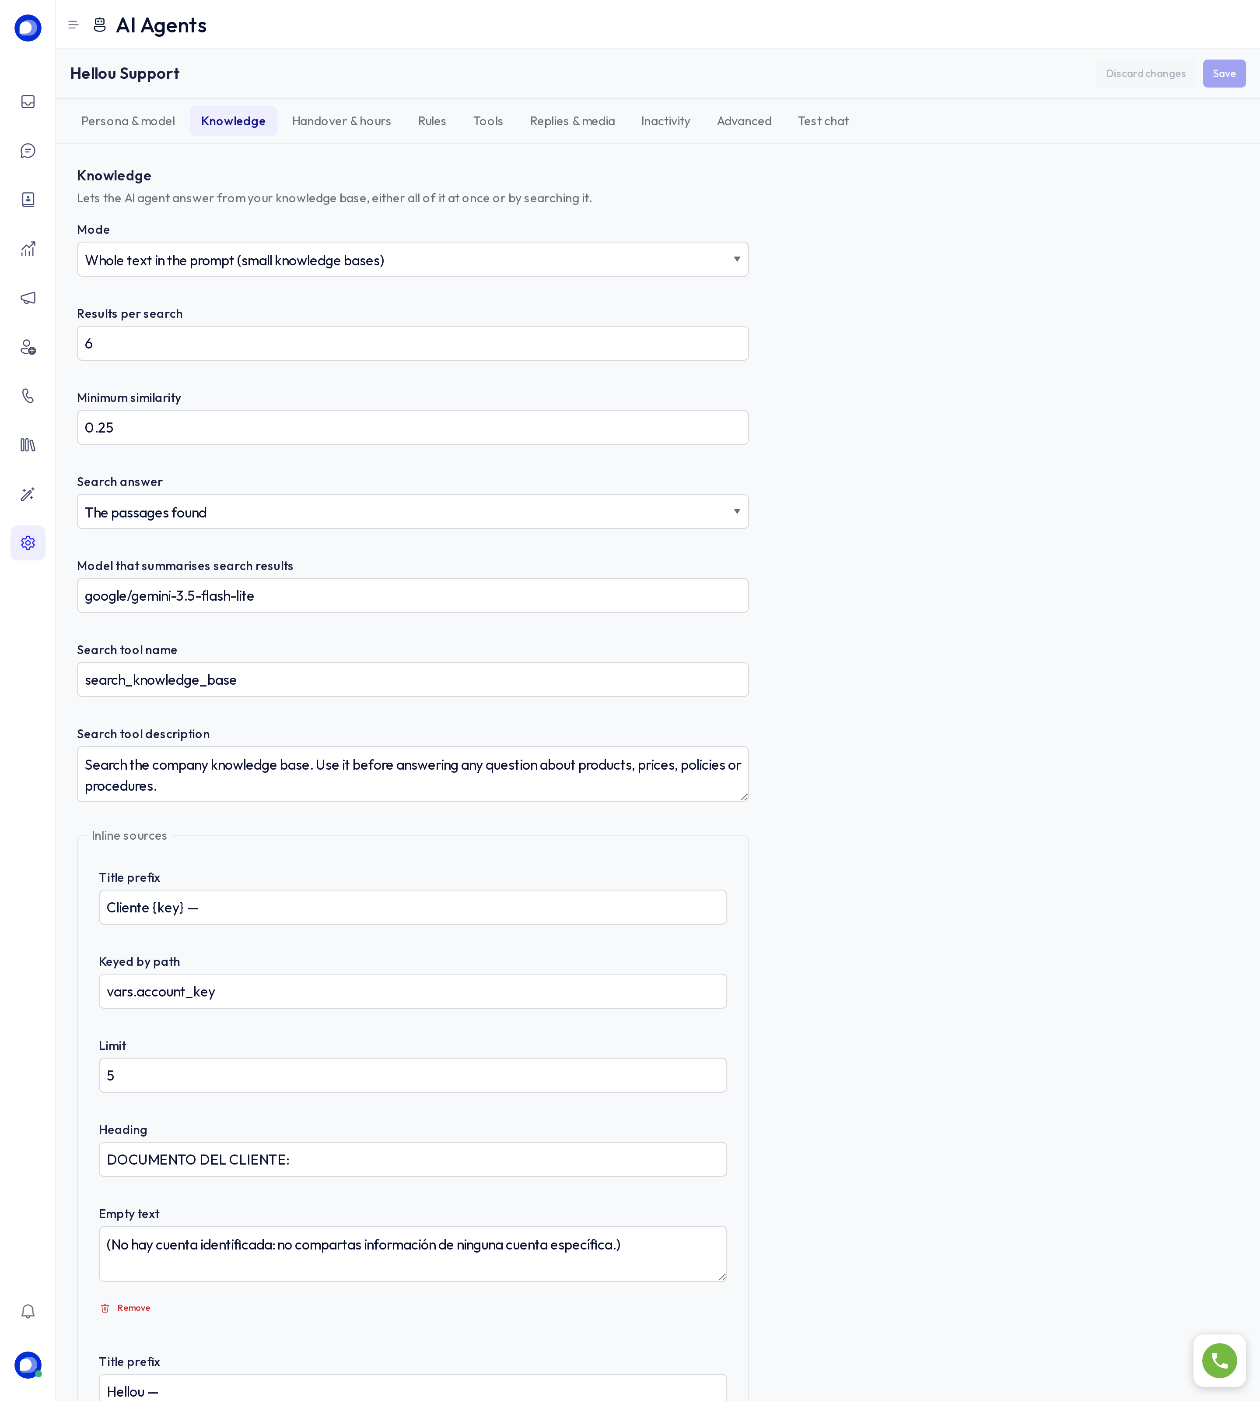Toggle the sidebar collapse menu icon

pos(73,25)
